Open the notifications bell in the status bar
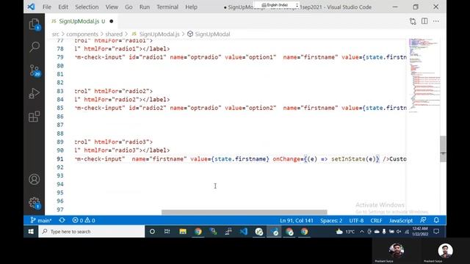The width and height of the screenshot is (470, 264). tap(436, 220)
